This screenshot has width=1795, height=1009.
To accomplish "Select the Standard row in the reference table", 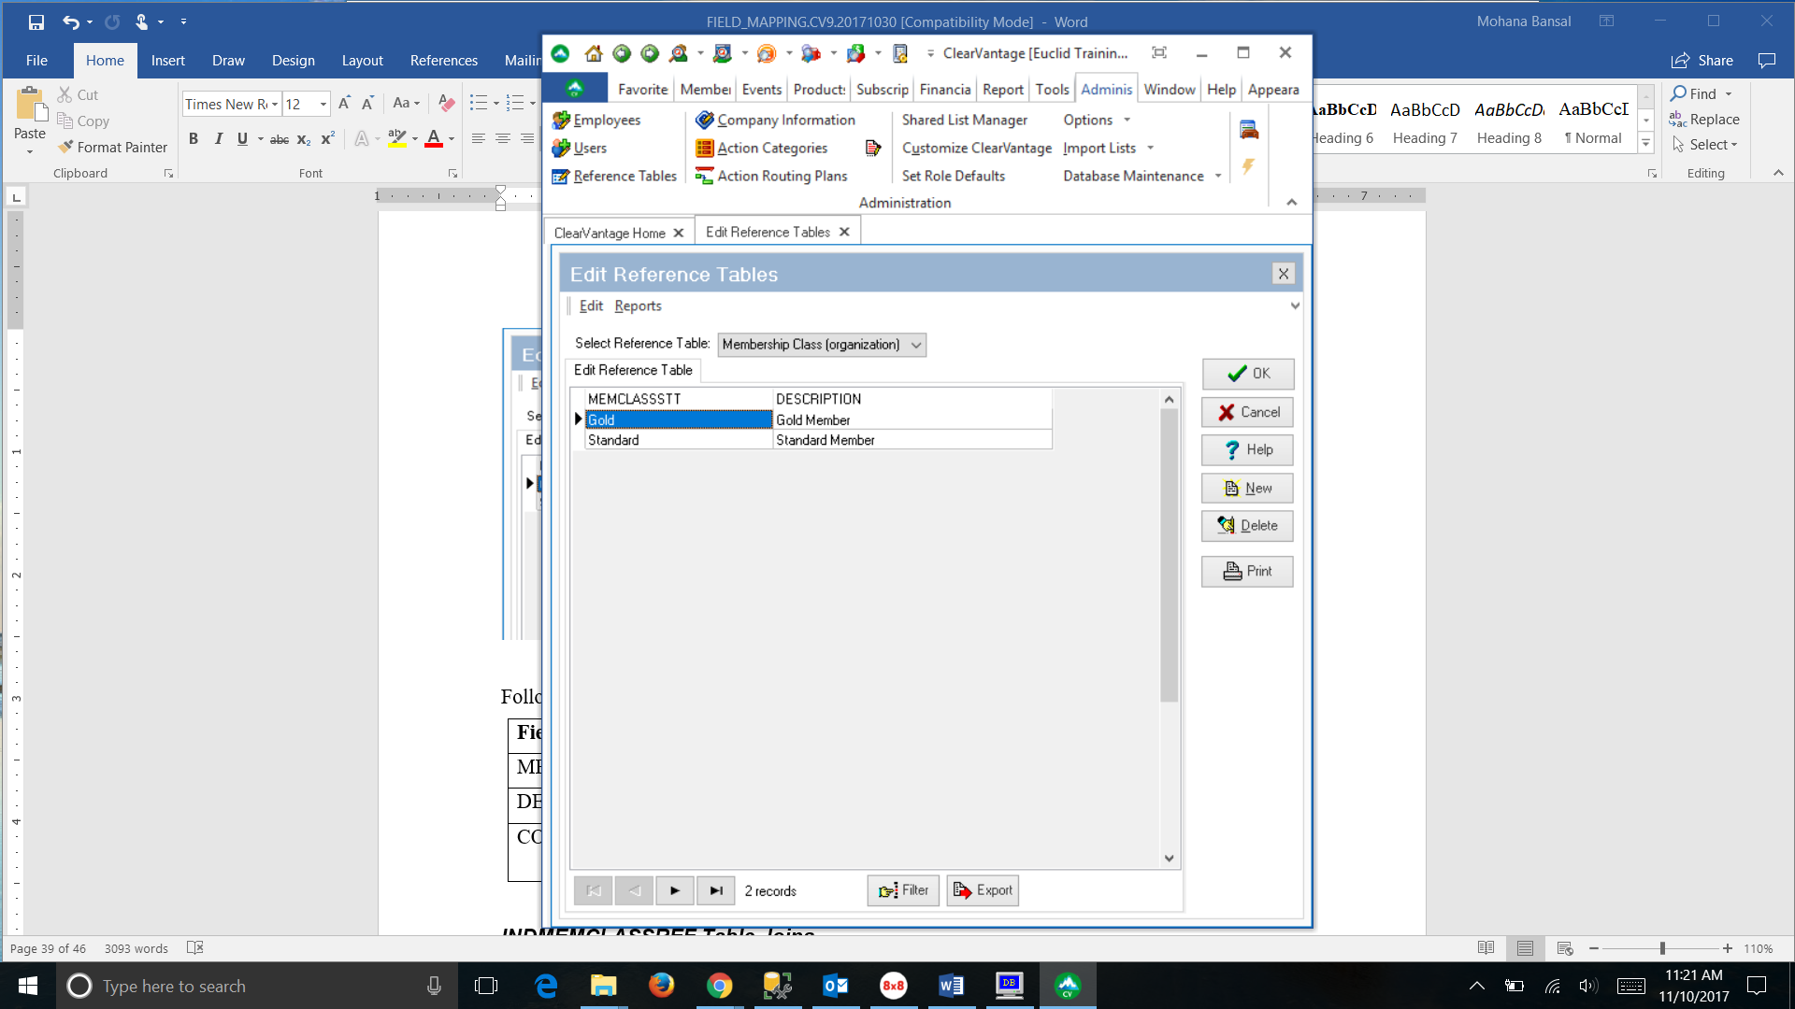I will (818, 440).
